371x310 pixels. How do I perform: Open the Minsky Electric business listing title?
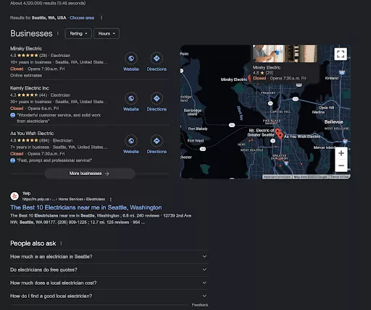26,48
